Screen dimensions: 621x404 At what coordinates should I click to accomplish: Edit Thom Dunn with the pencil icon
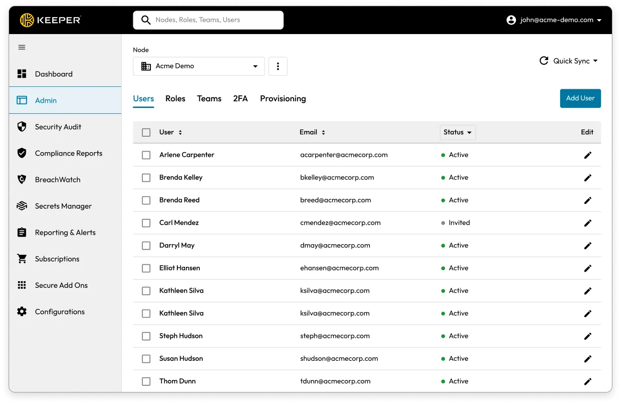coord(588,381)
